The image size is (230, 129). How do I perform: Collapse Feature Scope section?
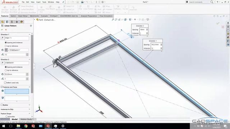(x=29, y=114)
